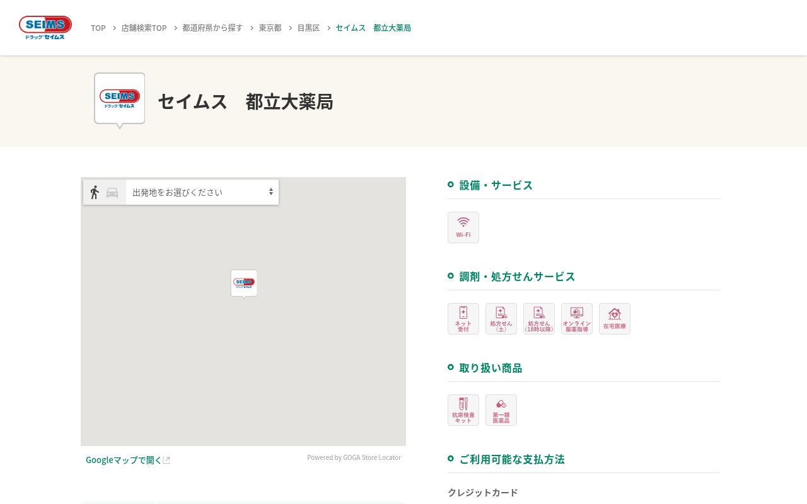Screen dimensions: 807x504
Task: Select walking directions mode icon
Action: 95,192
